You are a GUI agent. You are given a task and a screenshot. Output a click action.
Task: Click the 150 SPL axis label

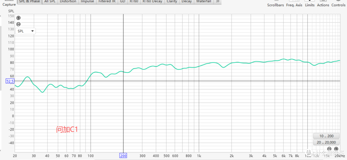[11, 16]
